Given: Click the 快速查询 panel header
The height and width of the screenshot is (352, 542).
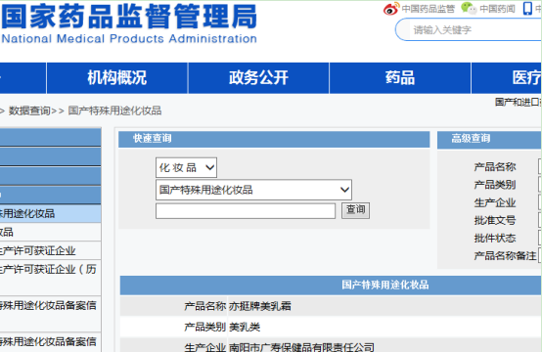Looking at the screenshot, I should click(x=274, y=139).
